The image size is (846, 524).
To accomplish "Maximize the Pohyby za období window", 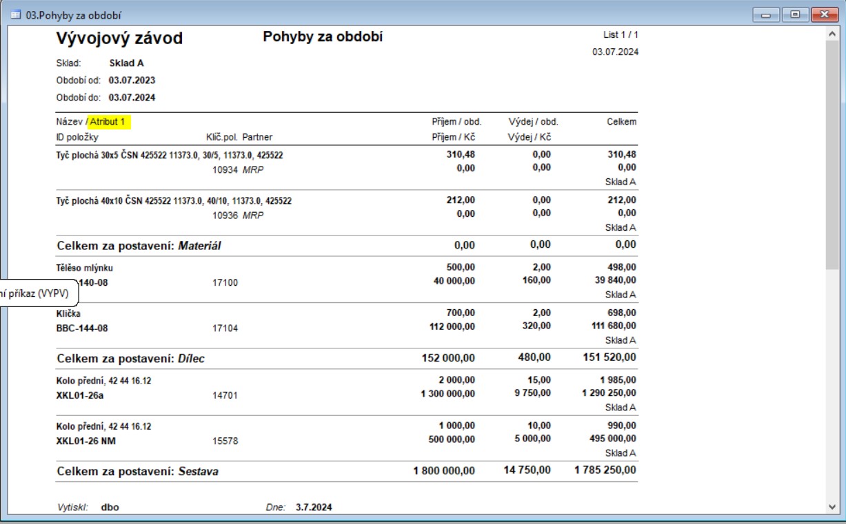I will point(795,14).
